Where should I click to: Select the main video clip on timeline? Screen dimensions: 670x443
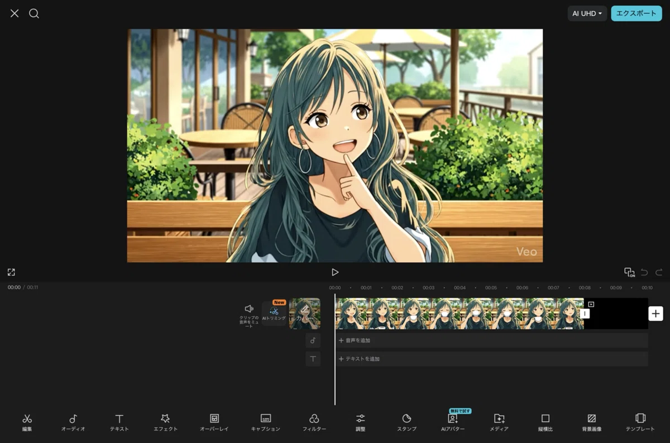[459, 314]
